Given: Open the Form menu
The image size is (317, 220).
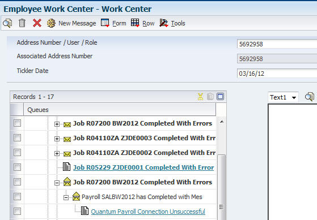Looking at the screenshot, I should point(113,23).
